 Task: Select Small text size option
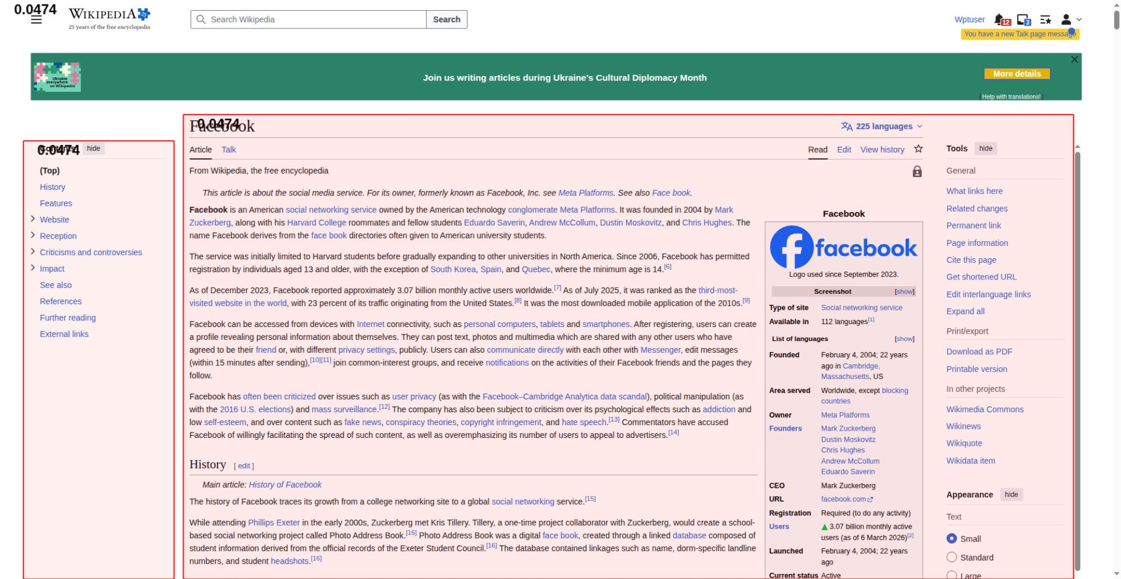pyautogui.click(x=952, y=538)
